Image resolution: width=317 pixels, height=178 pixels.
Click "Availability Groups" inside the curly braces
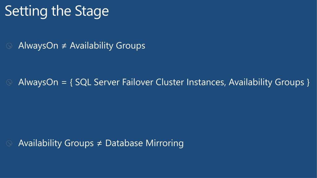click(267, 82)
